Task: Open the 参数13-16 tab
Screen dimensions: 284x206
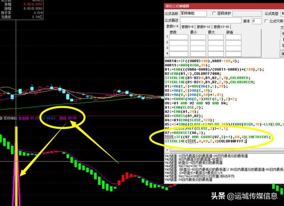Action: (x=221, y=27)
